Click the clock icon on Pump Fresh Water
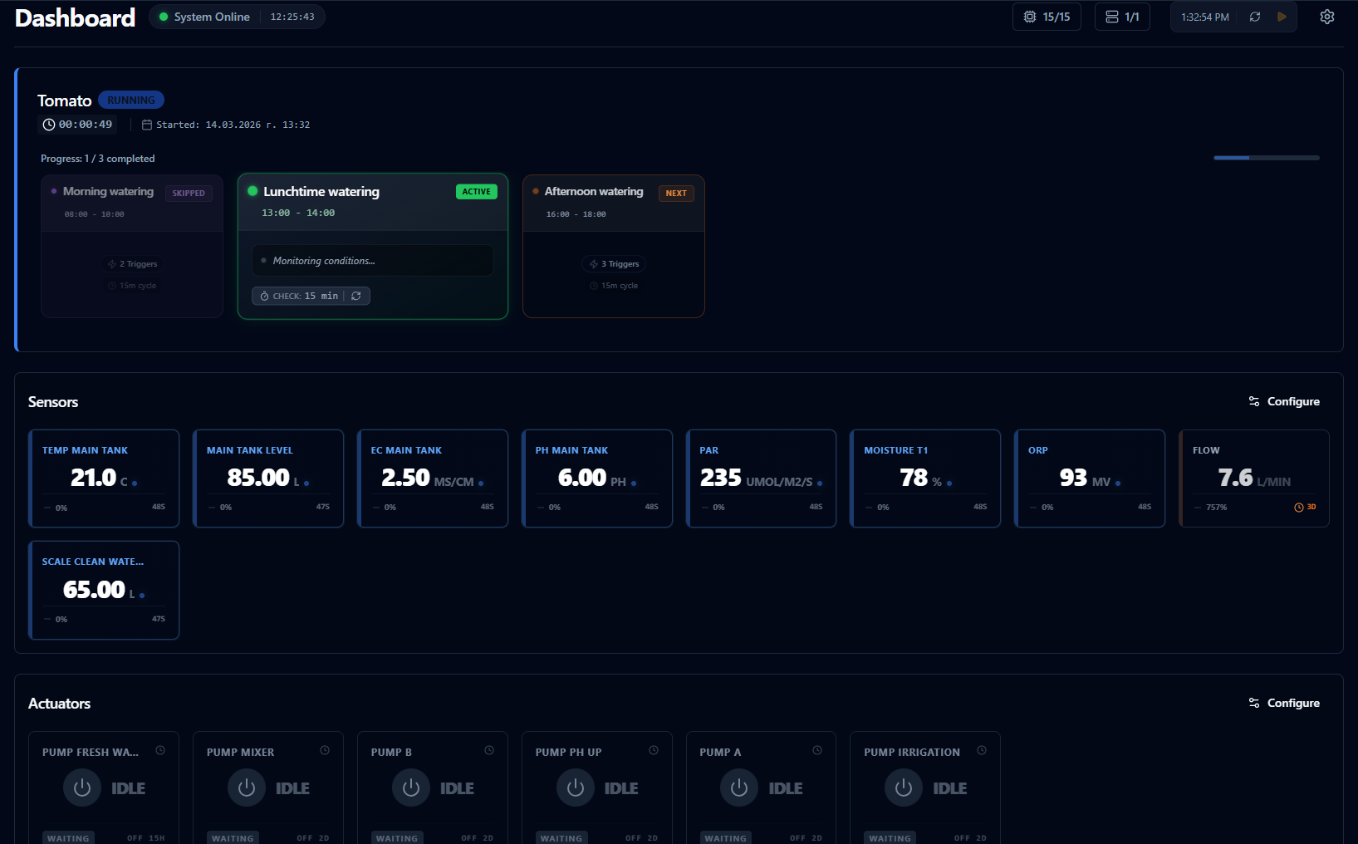Screen dimensions: 1358x844 (x=160, y=750)
